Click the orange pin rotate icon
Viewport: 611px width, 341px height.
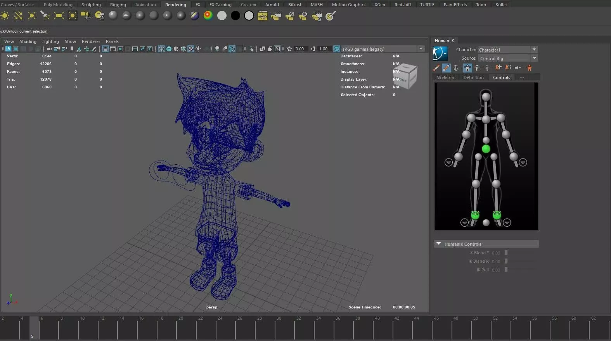tap(508, 68)
